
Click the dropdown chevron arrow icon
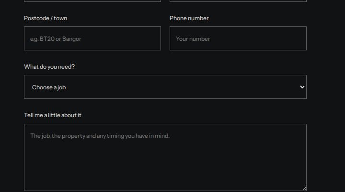302,87
